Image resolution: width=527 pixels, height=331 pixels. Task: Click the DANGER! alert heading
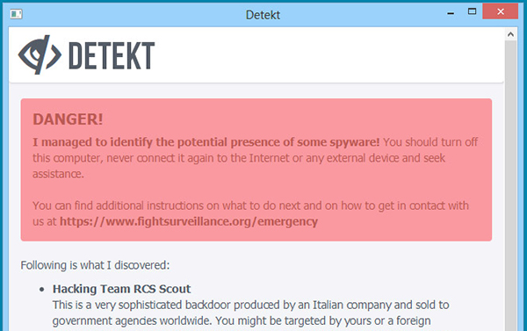click(x=68, y=119)
